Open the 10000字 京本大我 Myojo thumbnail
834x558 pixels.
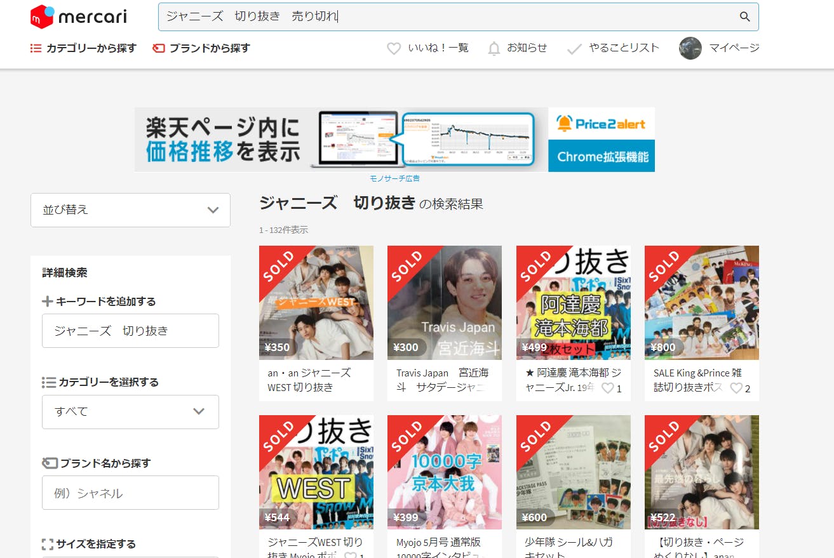pyautogui.click(x=445, y=472)
